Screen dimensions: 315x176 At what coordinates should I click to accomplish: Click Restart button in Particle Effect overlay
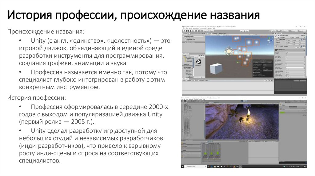tap(263, 62)
